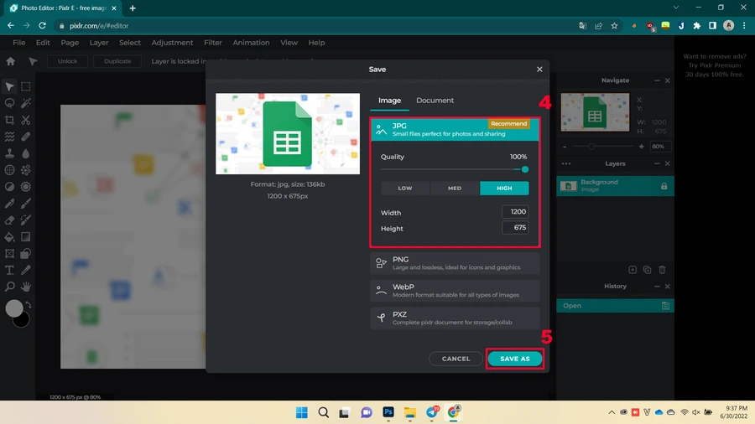Click the CANCEL button
Screen dimensions: 755x424
pyautogui.click(x=456, y=359)
